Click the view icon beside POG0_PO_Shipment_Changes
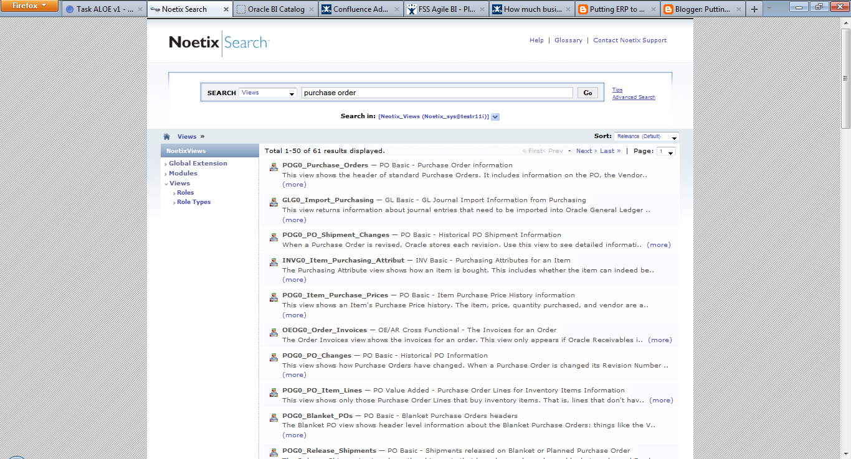 click(x=273, y=236)
